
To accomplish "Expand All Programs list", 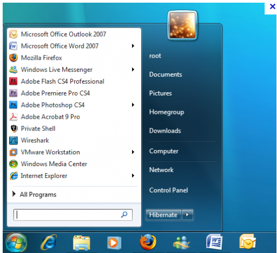I will coord(34,194).
